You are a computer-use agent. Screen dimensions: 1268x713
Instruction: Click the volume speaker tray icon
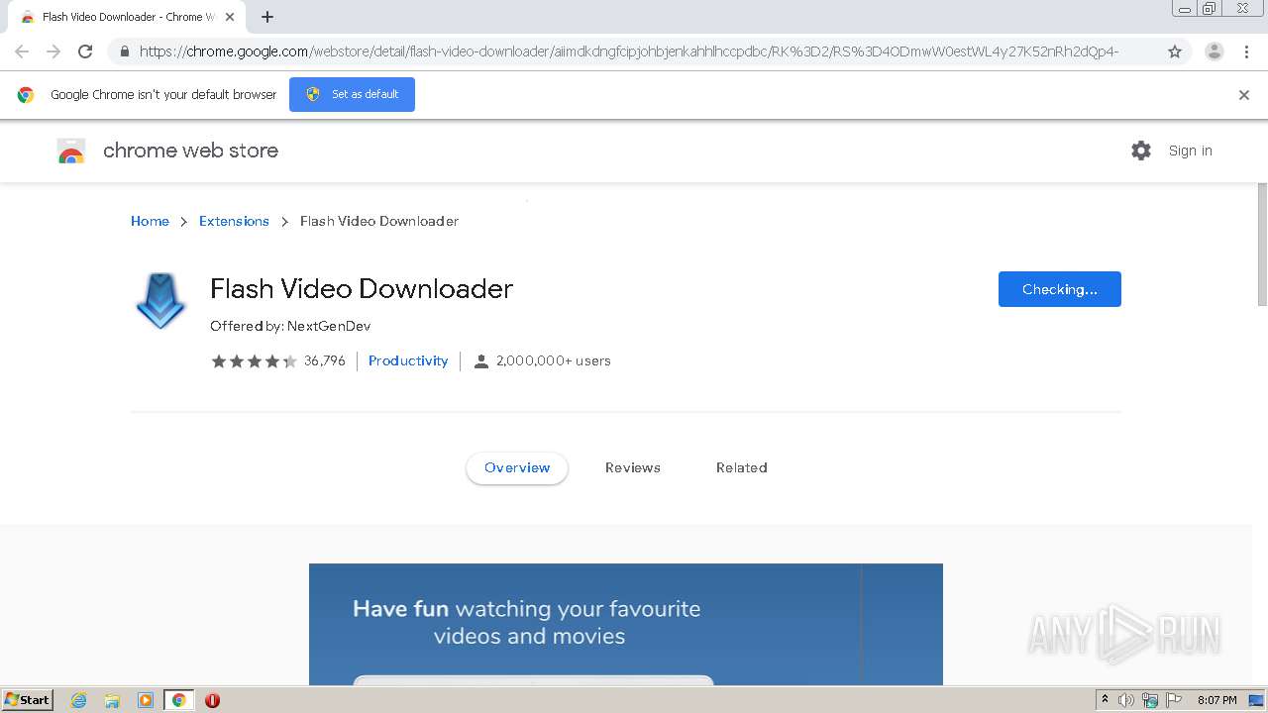tap(1126, 700)
